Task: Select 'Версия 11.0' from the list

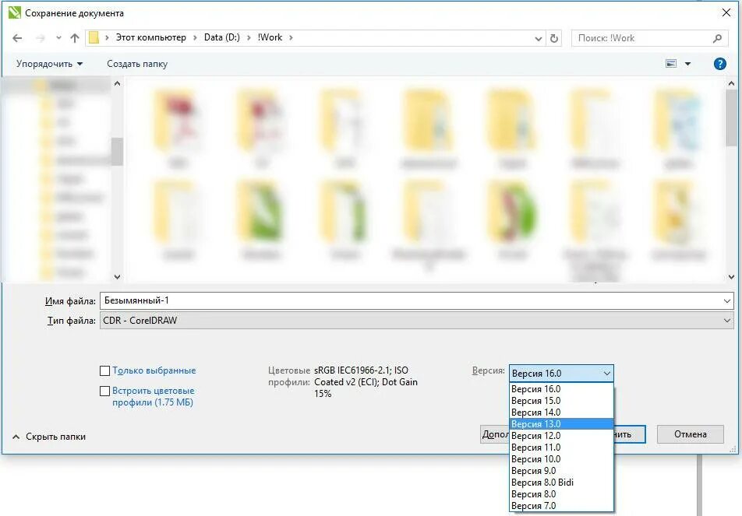Action: tap(561, 448)
